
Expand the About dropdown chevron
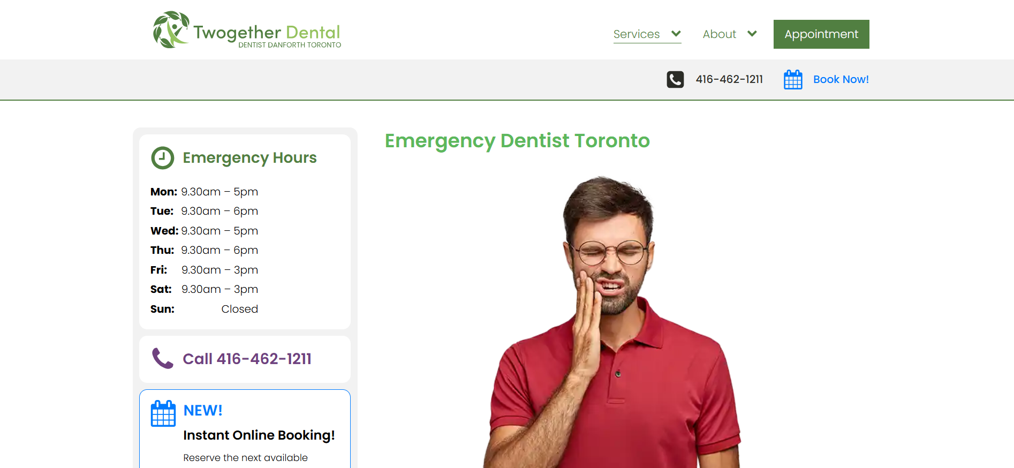tap(752, 34)
